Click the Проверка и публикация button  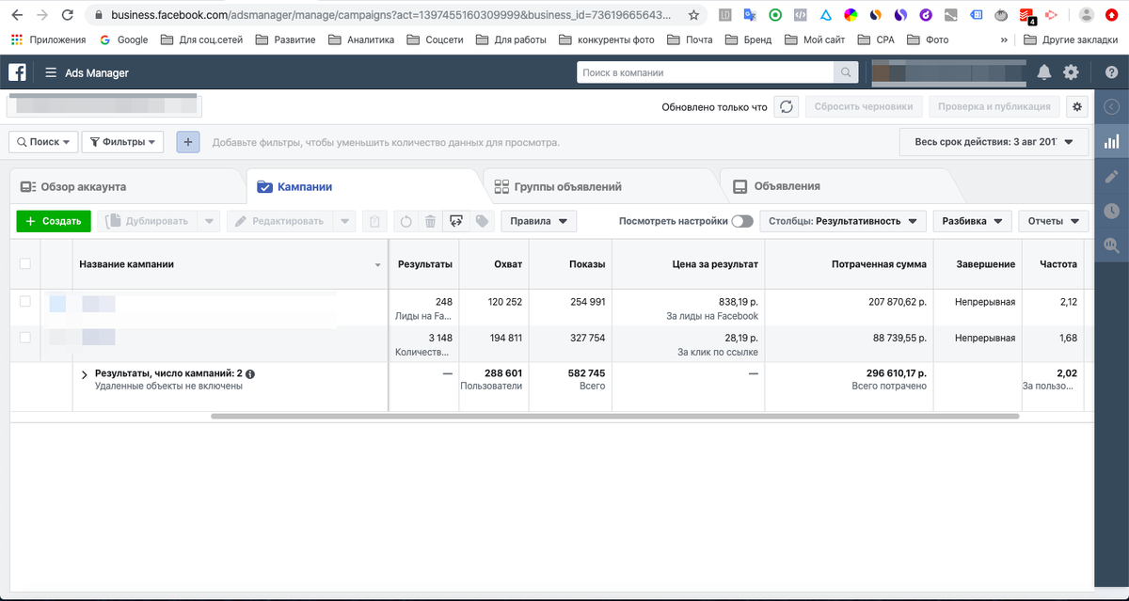point(994,107)
